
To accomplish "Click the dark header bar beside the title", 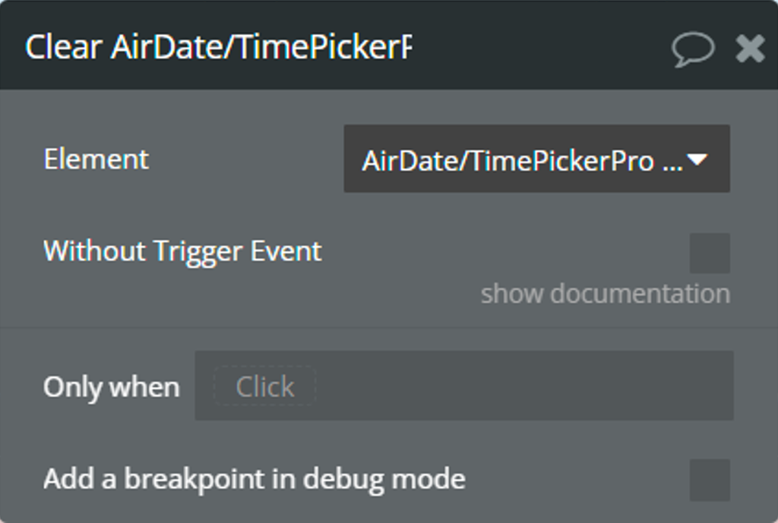I will pos(541,47).
